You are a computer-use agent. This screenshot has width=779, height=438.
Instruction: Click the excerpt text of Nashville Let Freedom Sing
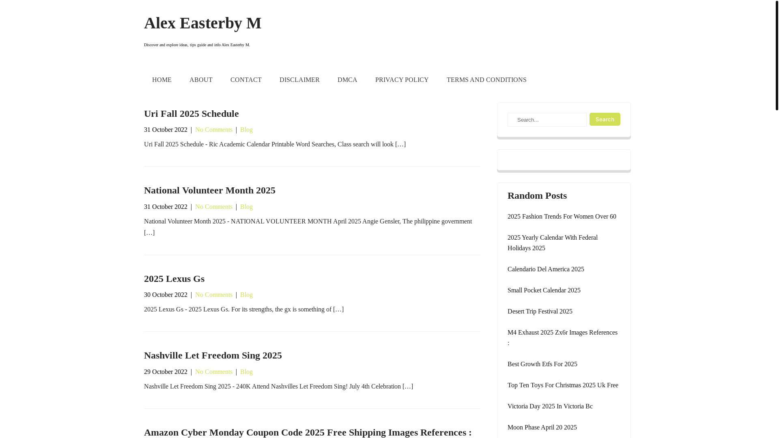278,386
